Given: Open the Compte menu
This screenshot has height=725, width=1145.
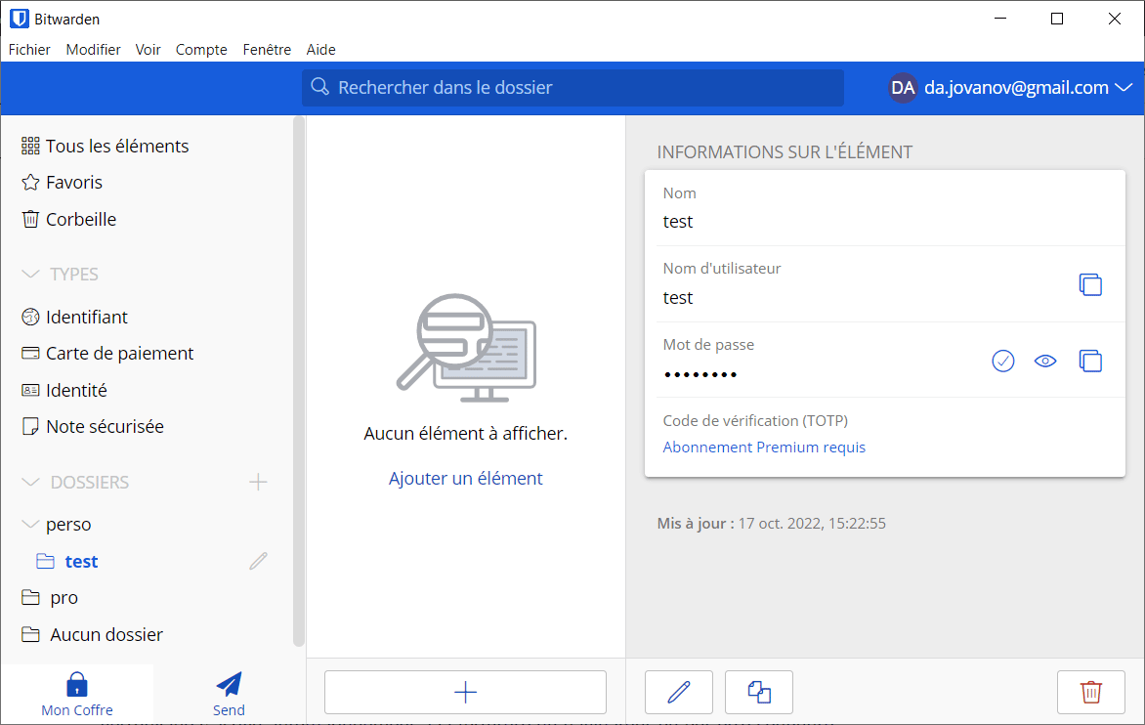Looking at the screenshot, I should (201, 49).
